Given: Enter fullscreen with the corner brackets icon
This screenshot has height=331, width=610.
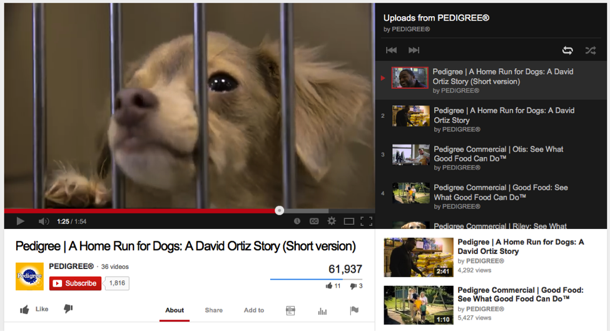Looking at the screenshot, I should coord(366,222).
